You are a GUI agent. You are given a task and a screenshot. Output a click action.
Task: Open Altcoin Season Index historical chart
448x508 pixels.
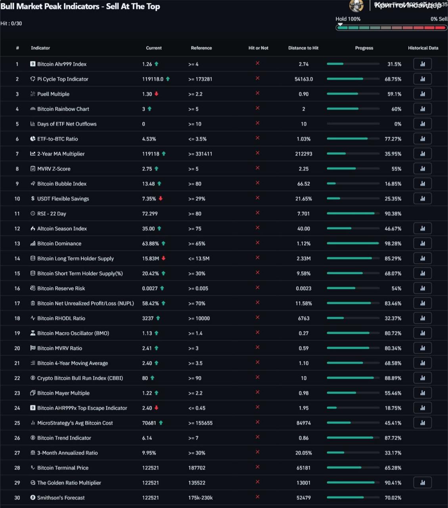(422, 229)
